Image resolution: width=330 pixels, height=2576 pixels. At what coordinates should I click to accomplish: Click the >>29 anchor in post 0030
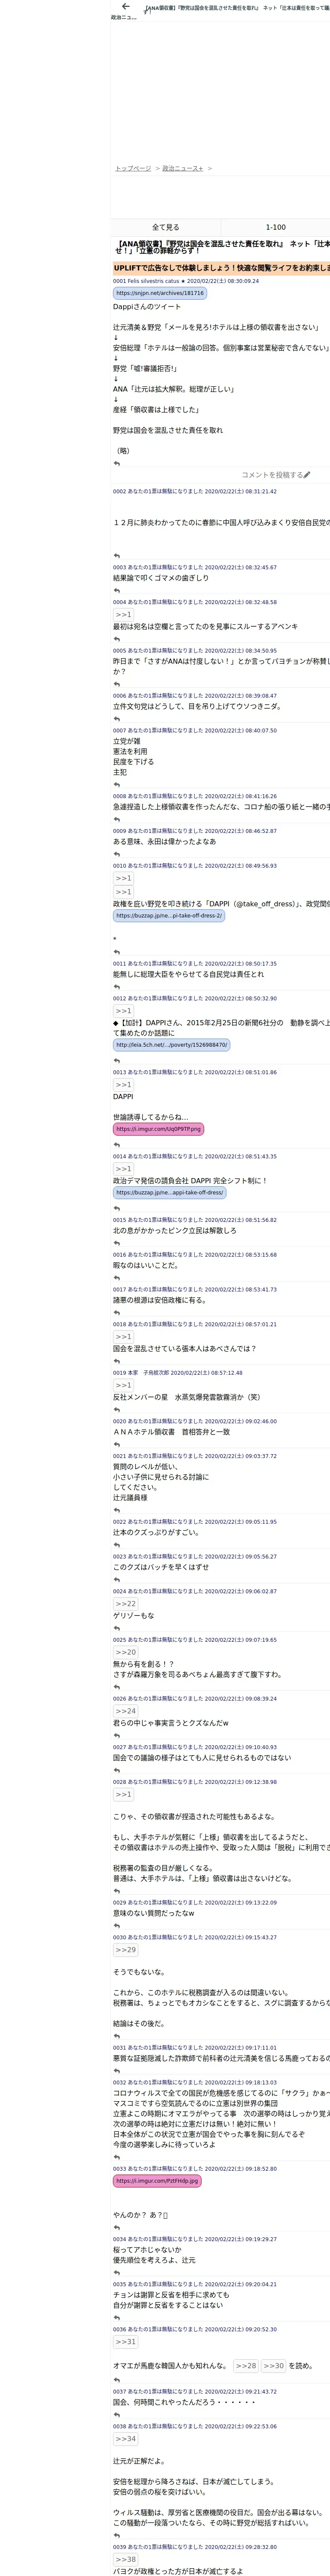[125, 1949]
